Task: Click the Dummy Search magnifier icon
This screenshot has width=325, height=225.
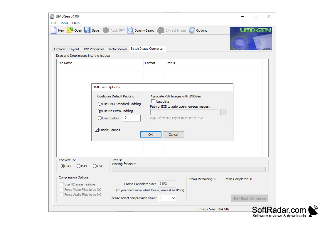Action: [x=130, y=30]
